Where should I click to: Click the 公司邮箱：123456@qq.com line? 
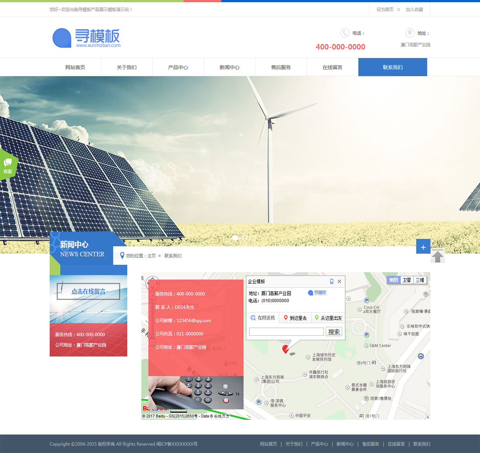tap(183, 321)
